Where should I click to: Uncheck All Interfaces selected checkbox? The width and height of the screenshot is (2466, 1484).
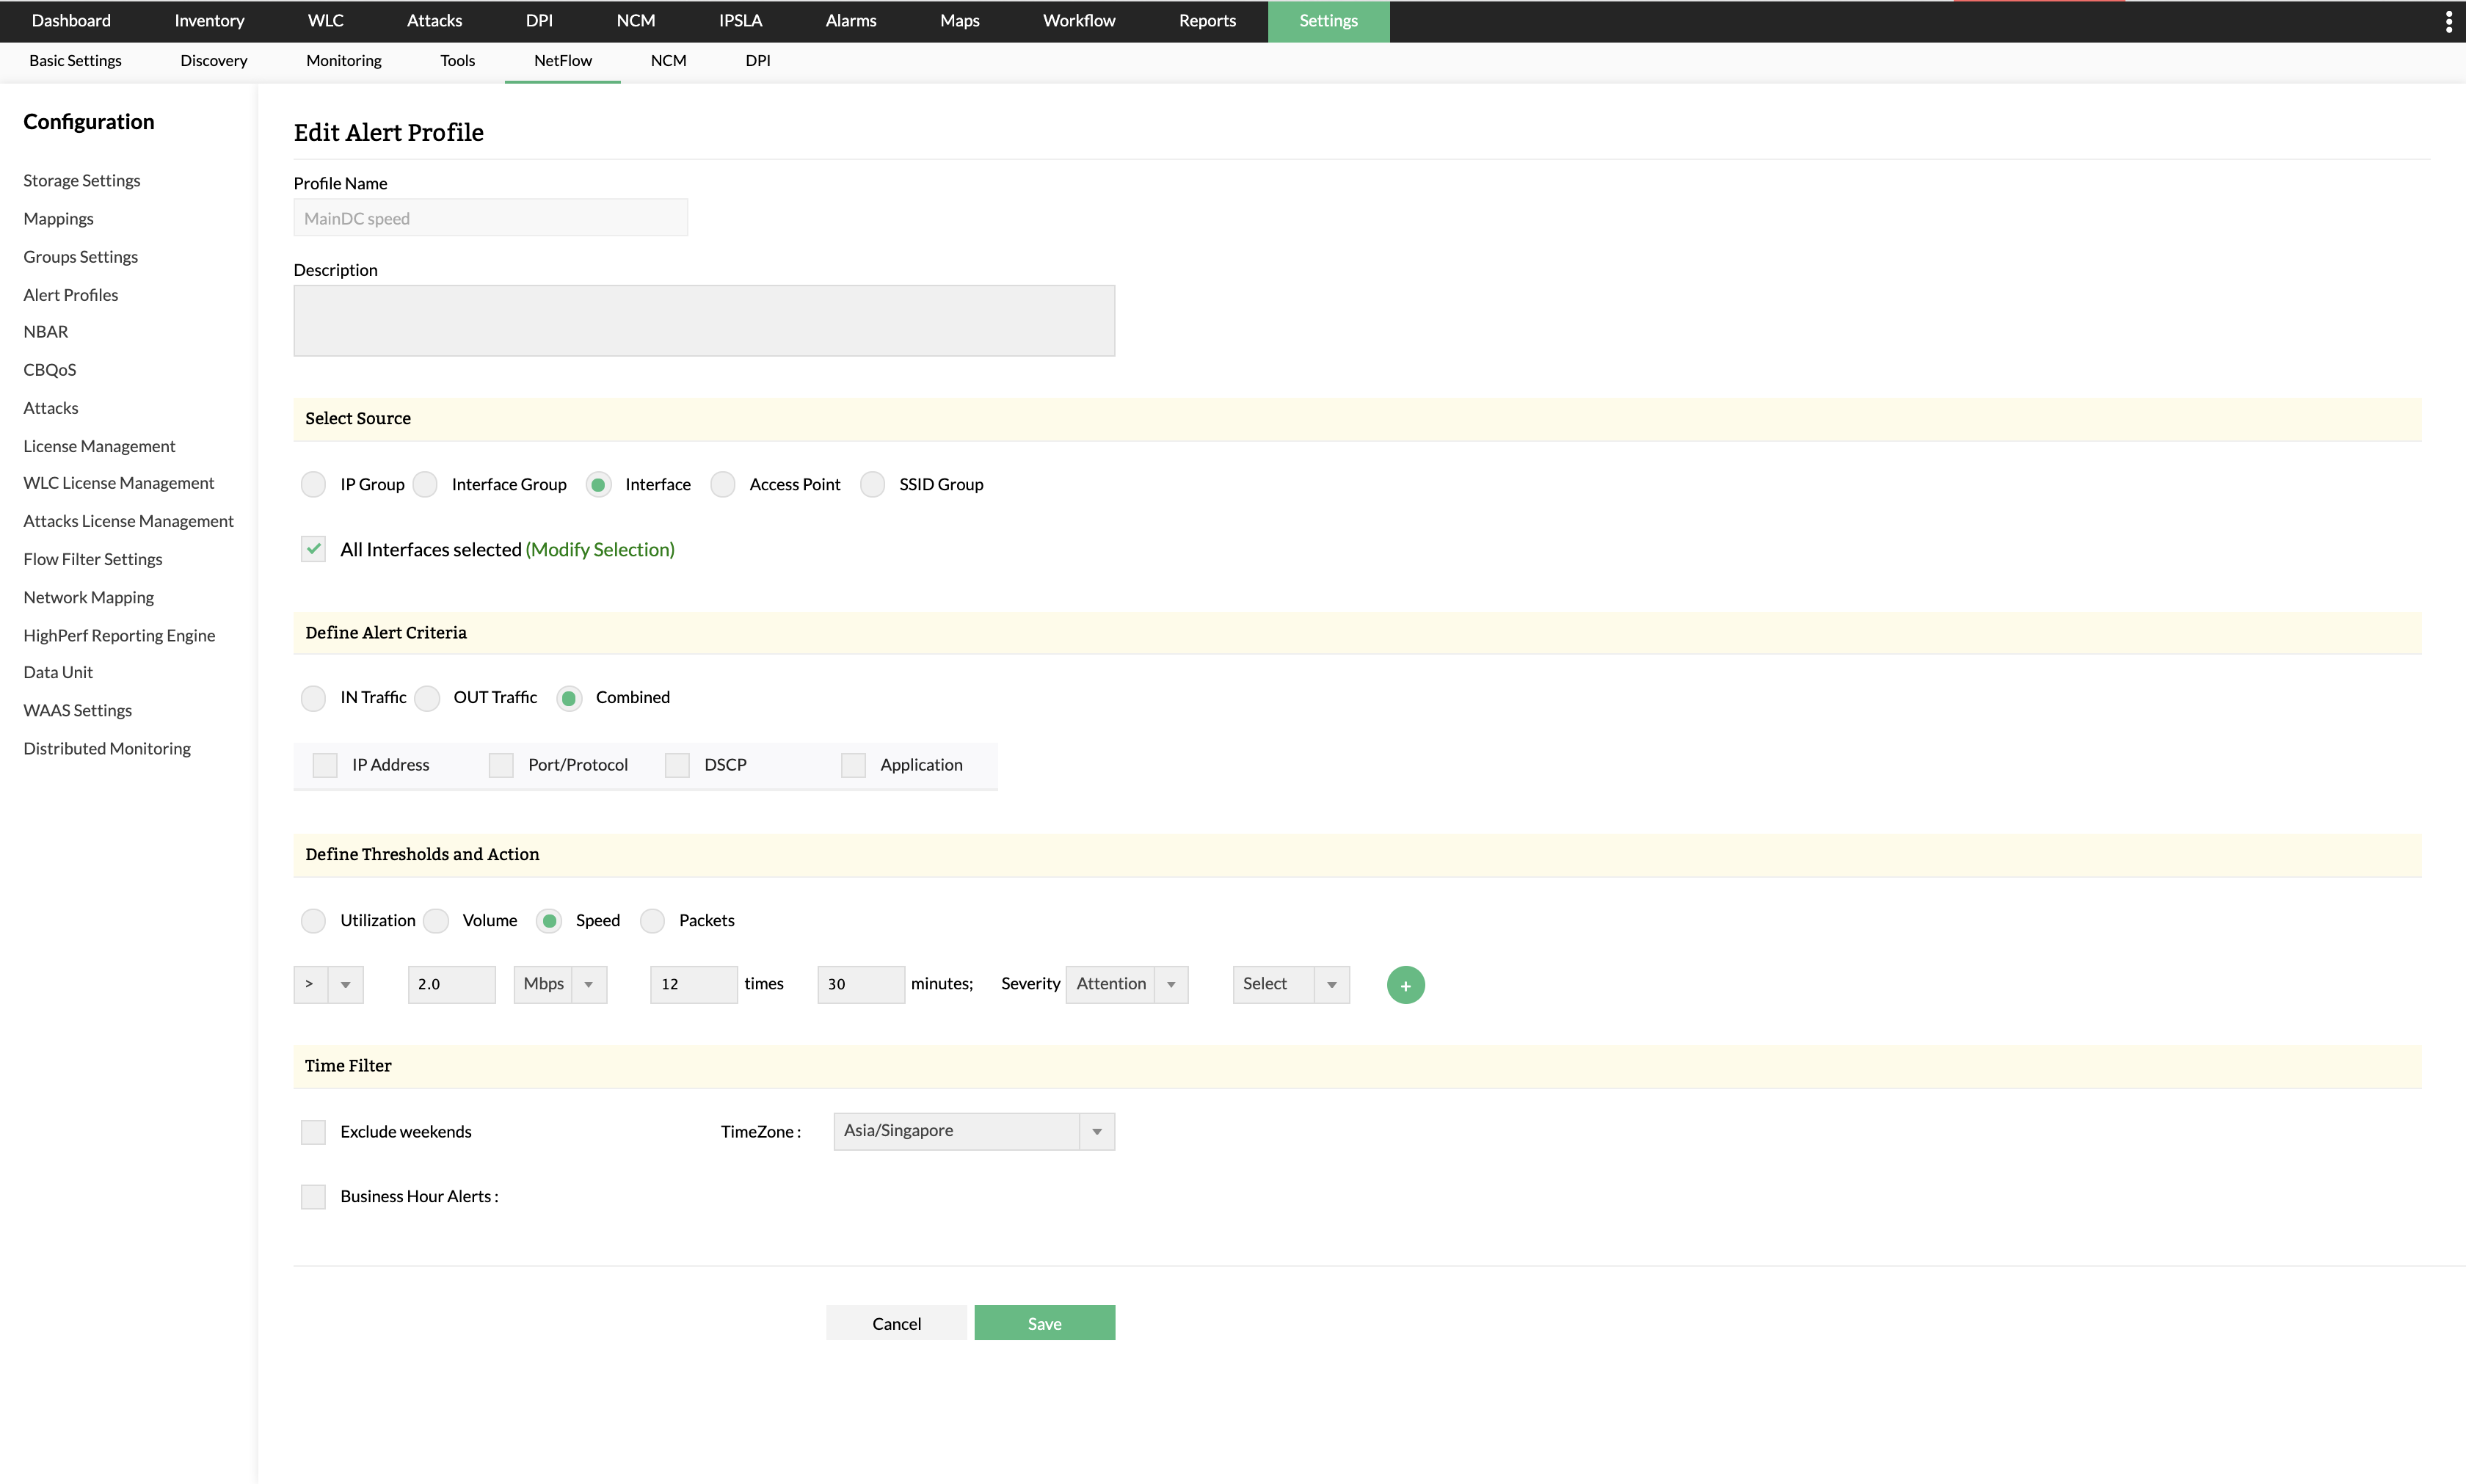[x=314, y=549]
